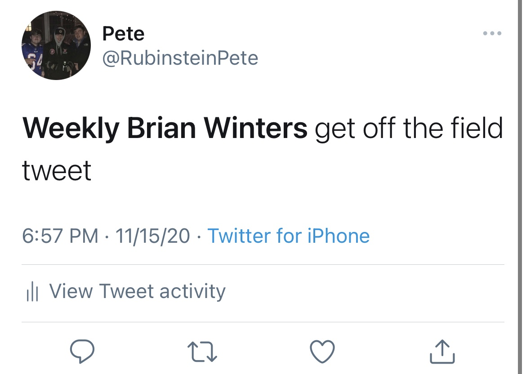Image resolution: width=526 pixels, height=374 pixels.
Task: Open the share sheet icon
Action: point(442,352)
